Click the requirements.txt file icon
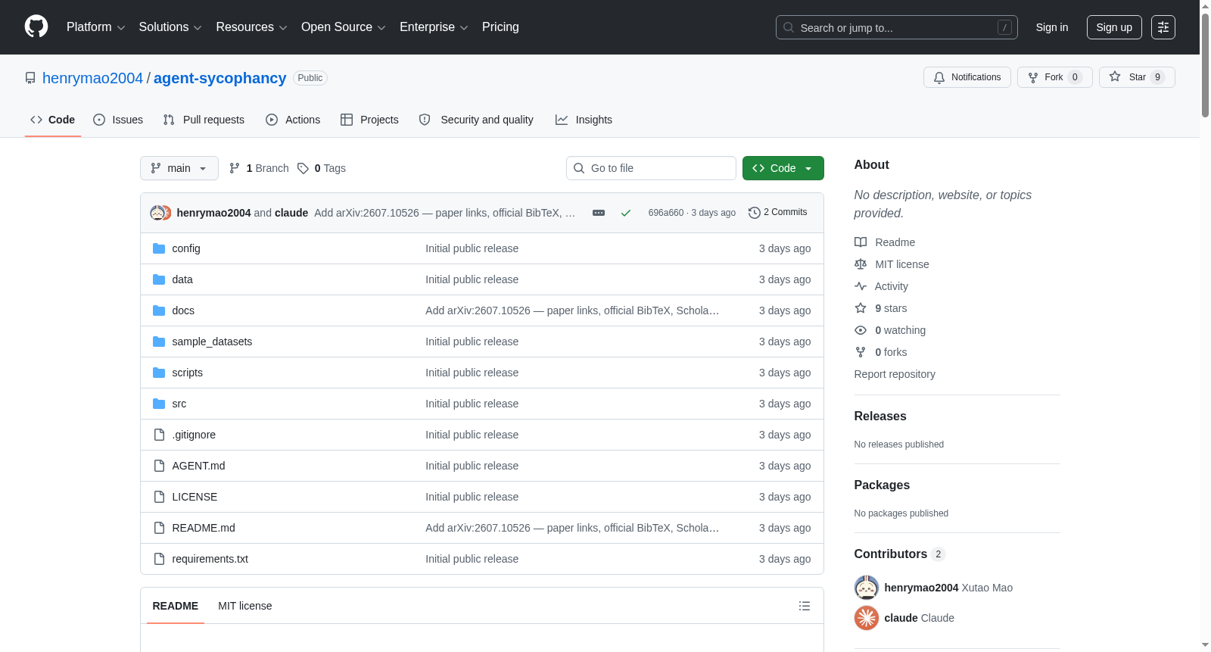This screenshot has width=1211, height=652. (159, 559)
